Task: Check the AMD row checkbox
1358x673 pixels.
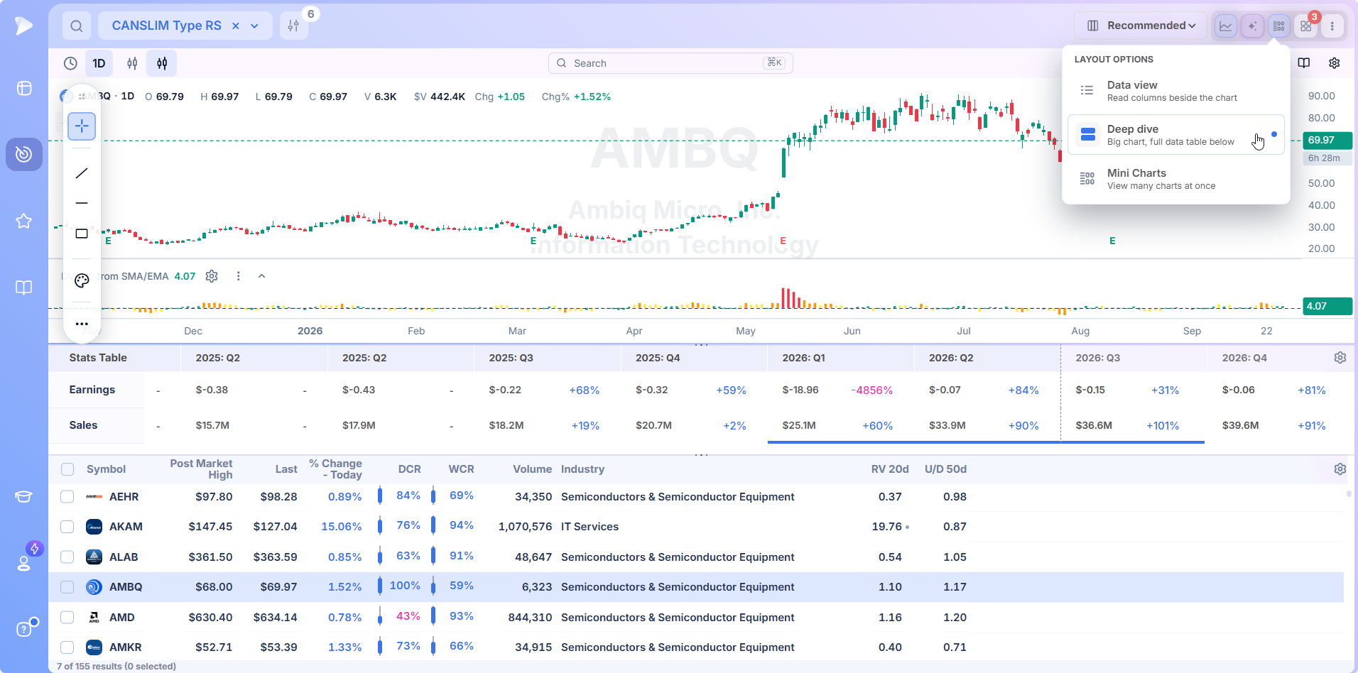Action: pos(67,618)
